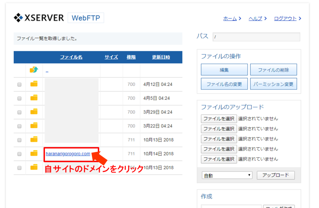Click the ファイルの操作 heading
The image size is (319, 208).
click(221, 56)
